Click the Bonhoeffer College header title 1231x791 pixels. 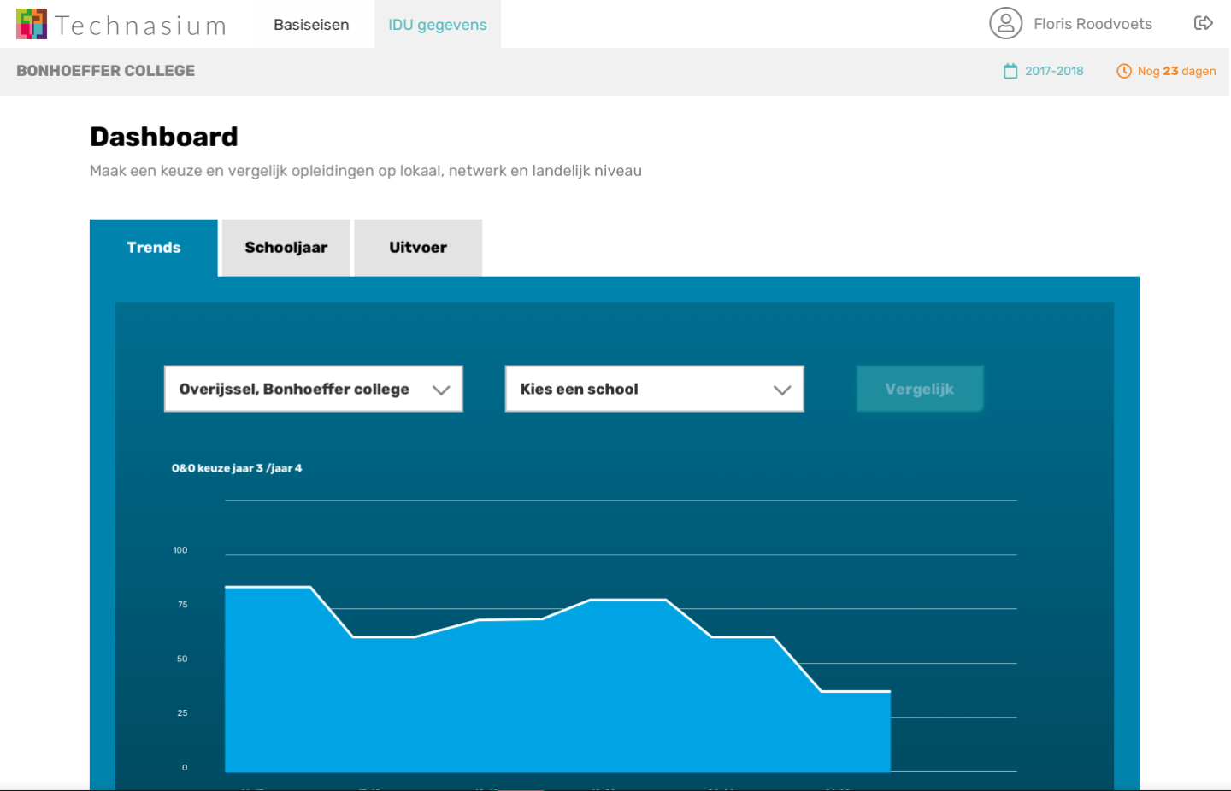[106, 71]
